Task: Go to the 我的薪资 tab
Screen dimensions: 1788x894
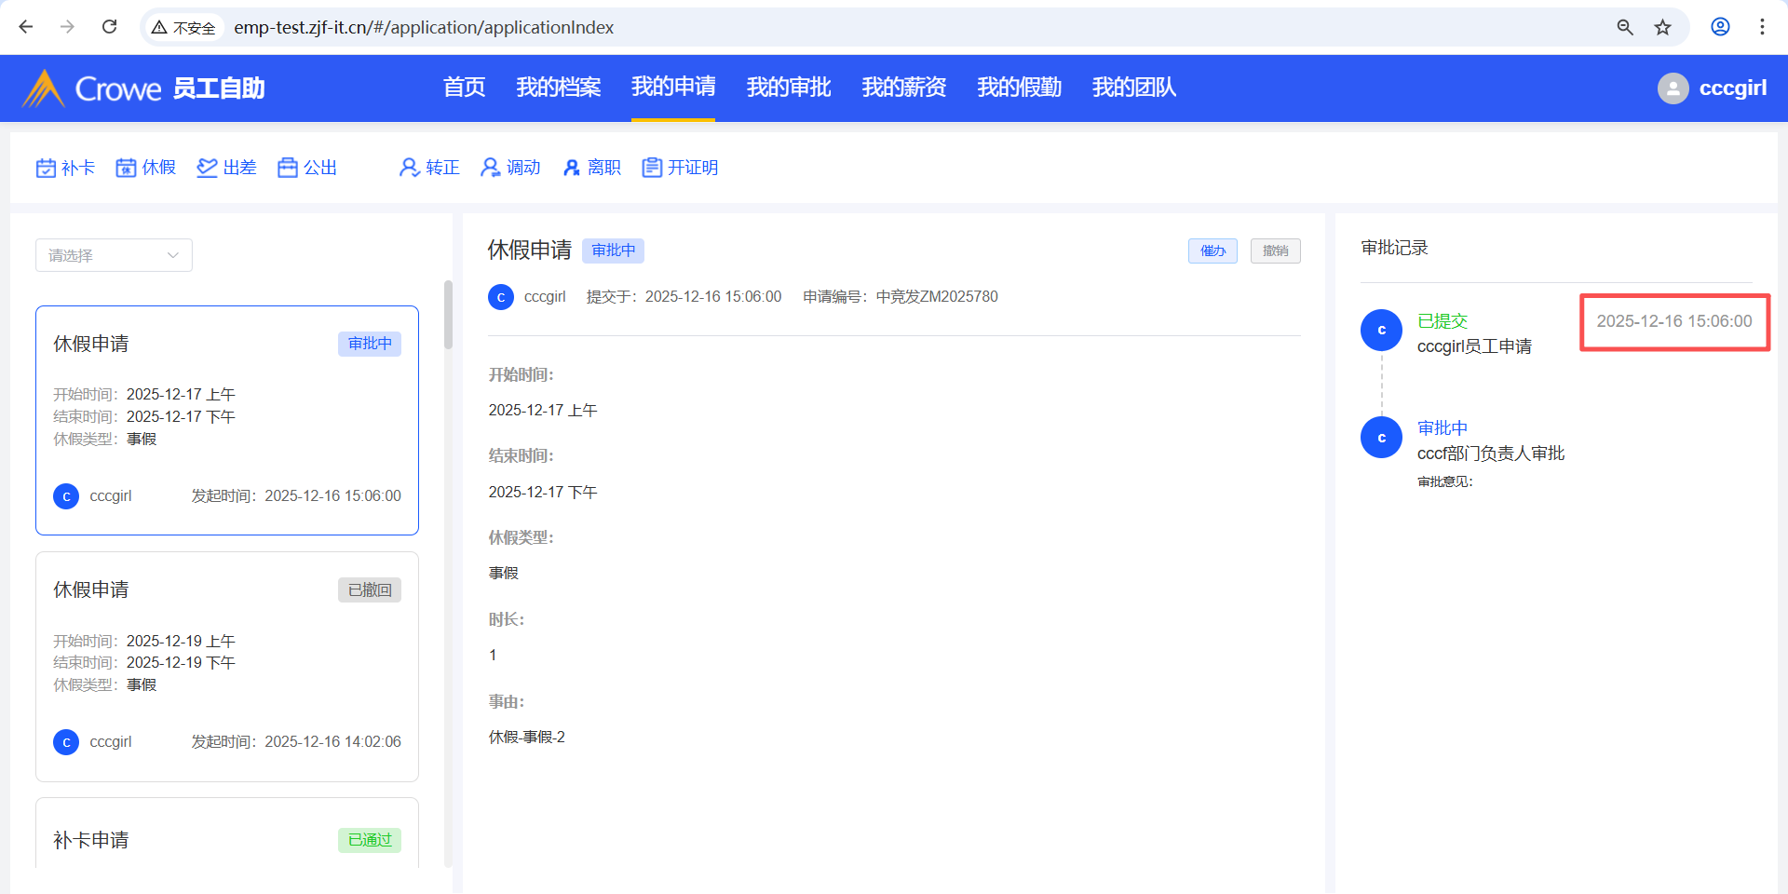Action: tap(903, 88)
